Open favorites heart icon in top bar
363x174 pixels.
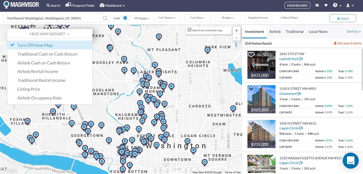(326, 5)
